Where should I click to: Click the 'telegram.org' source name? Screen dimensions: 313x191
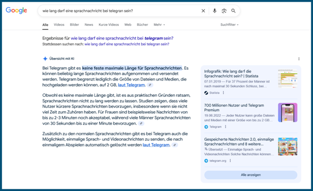(218, 161)
